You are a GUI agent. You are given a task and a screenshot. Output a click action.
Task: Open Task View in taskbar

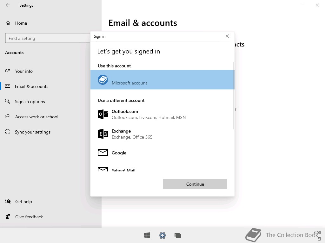coord(178,235)
